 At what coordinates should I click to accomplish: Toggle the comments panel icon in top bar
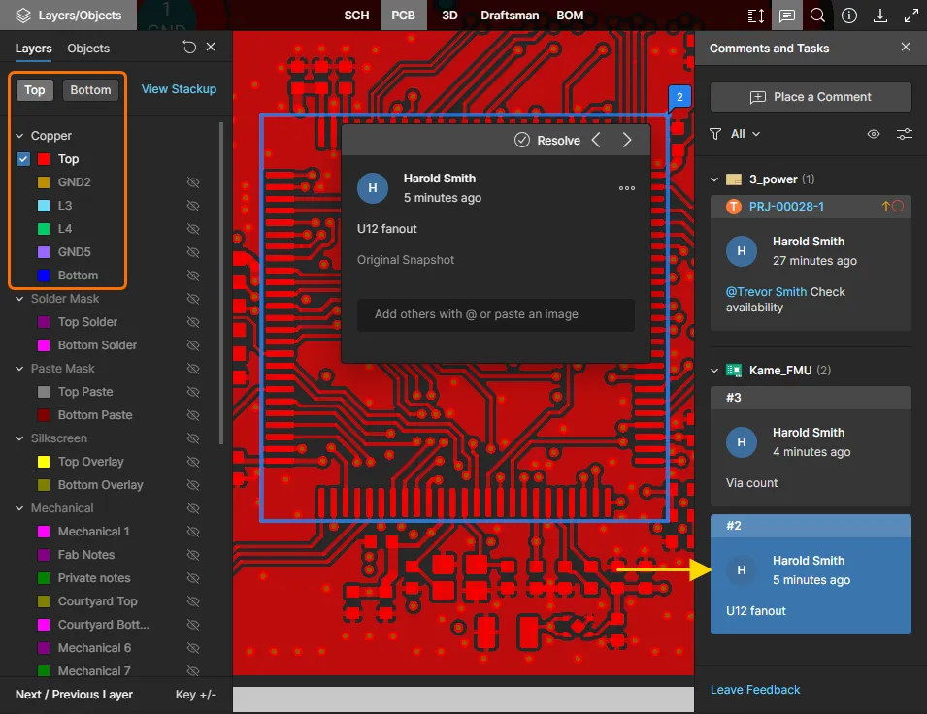pyautogui.click(x=786, y=16)
